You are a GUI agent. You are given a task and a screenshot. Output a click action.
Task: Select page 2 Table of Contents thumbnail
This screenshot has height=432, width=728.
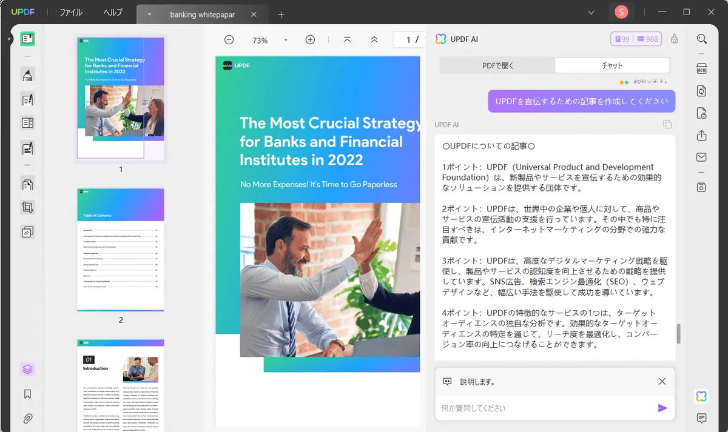pos(121,250)
